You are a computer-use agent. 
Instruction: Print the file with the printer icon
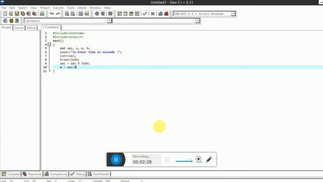42,14
